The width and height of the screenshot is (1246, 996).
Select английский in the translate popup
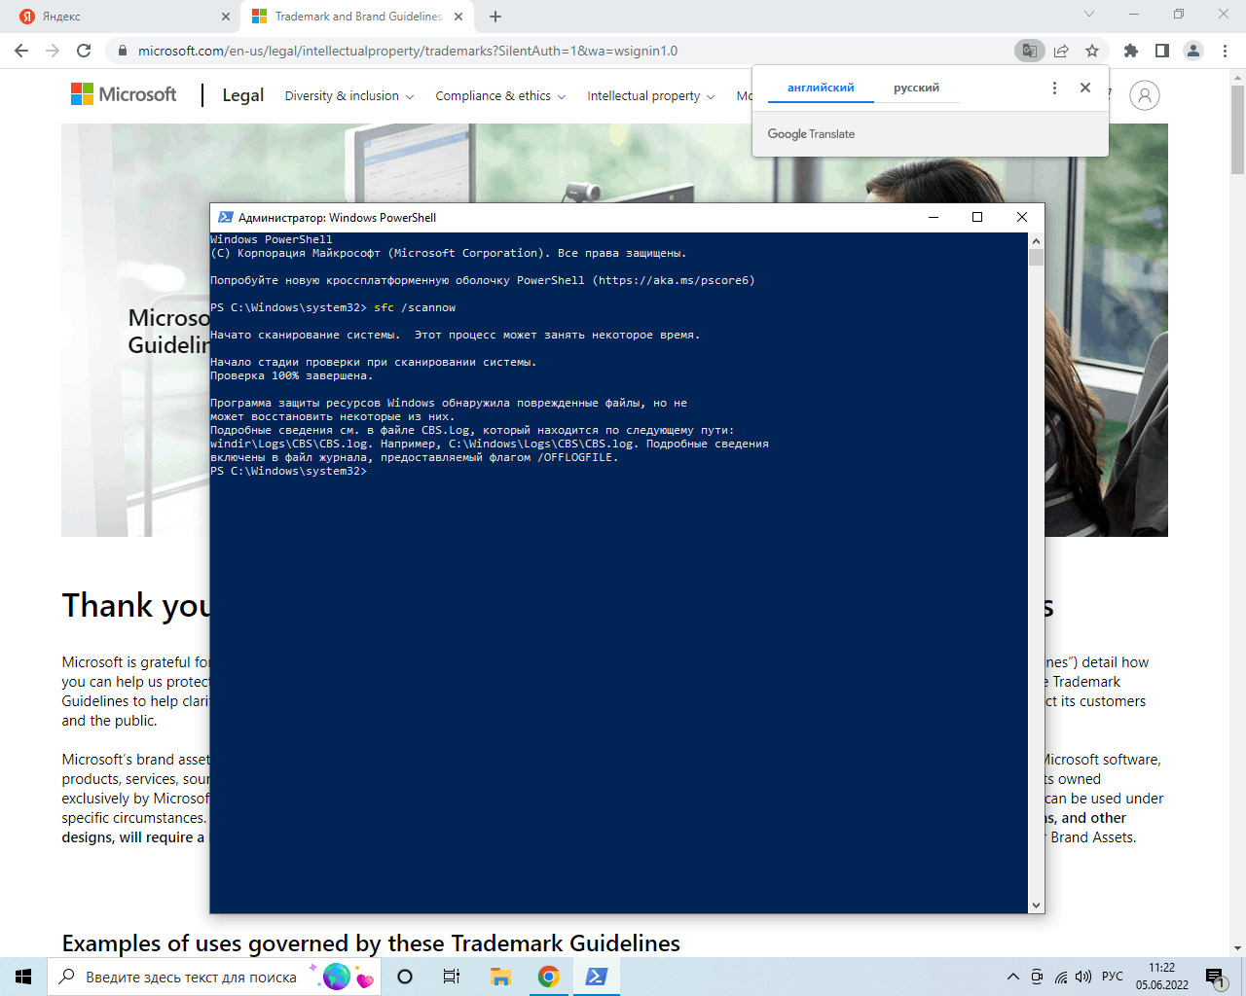tap(821, 88)
